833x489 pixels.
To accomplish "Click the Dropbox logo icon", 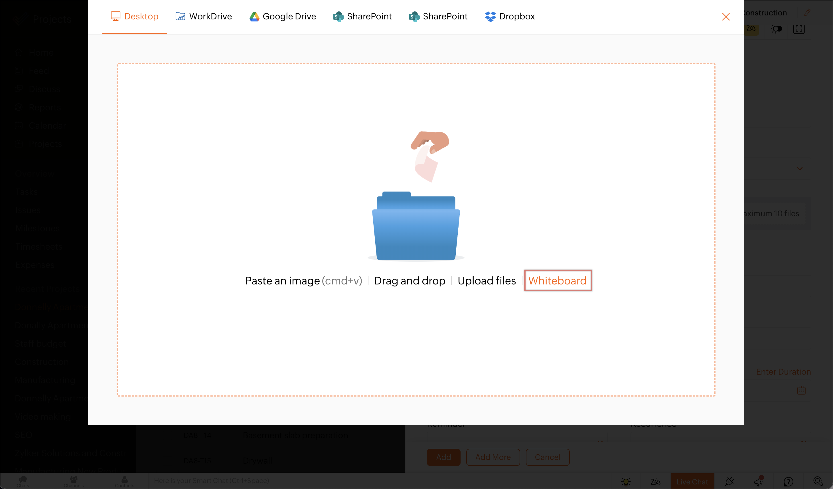I will coord(490,17).
